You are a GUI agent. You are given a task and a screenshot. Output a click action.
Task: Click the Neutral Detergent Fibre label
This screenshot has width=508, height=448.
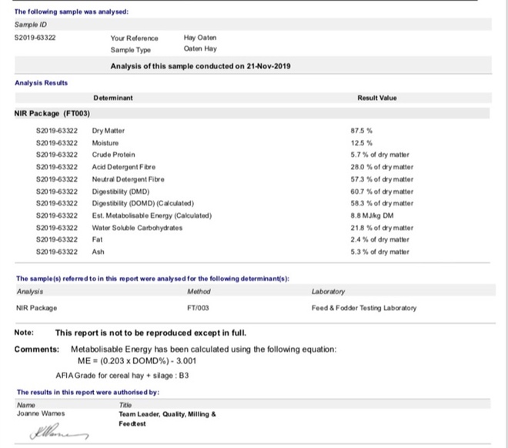point(125,179)
